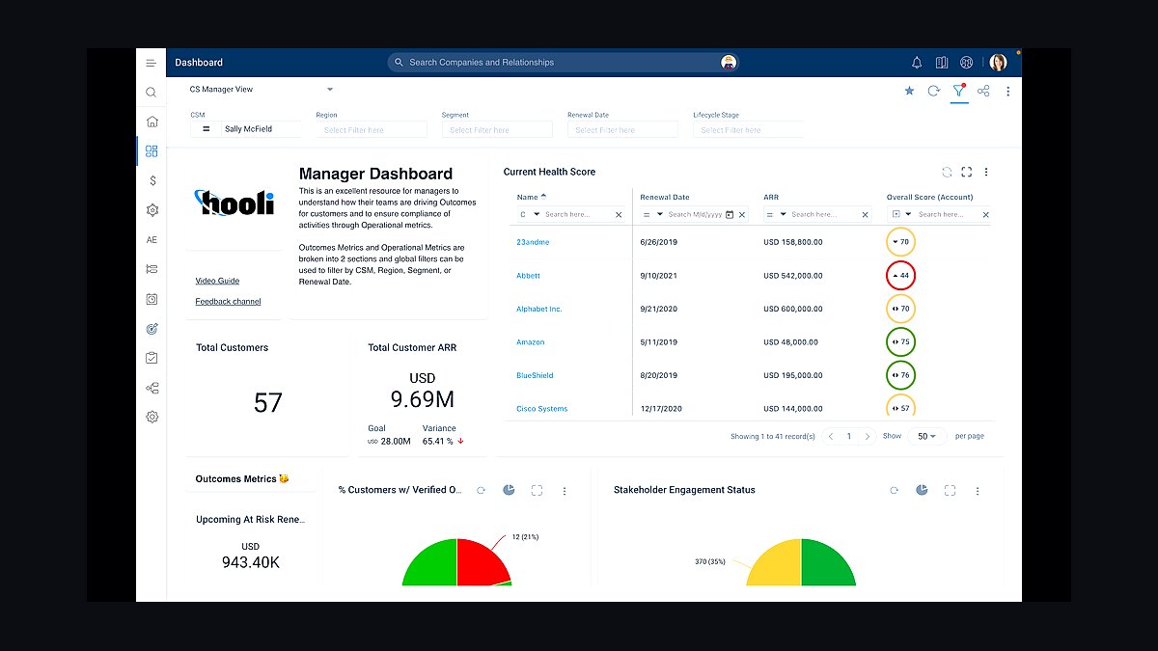Screen dimensions: 1158x651
Task: Open the notifications bell
Action: (917, 63)
